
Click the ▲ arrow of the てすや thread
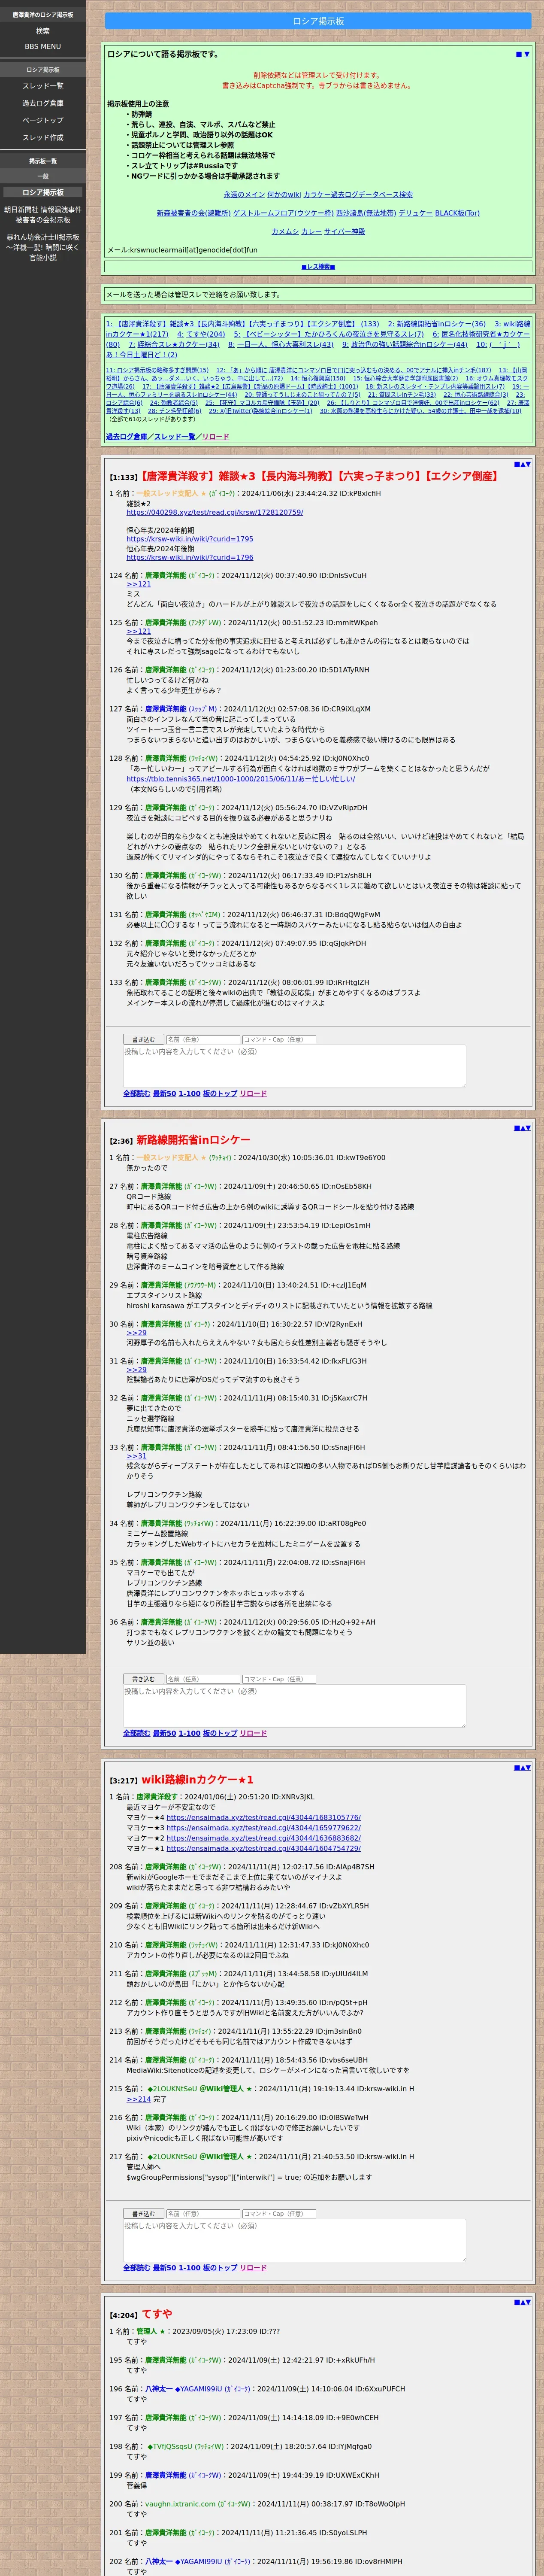522,2302
